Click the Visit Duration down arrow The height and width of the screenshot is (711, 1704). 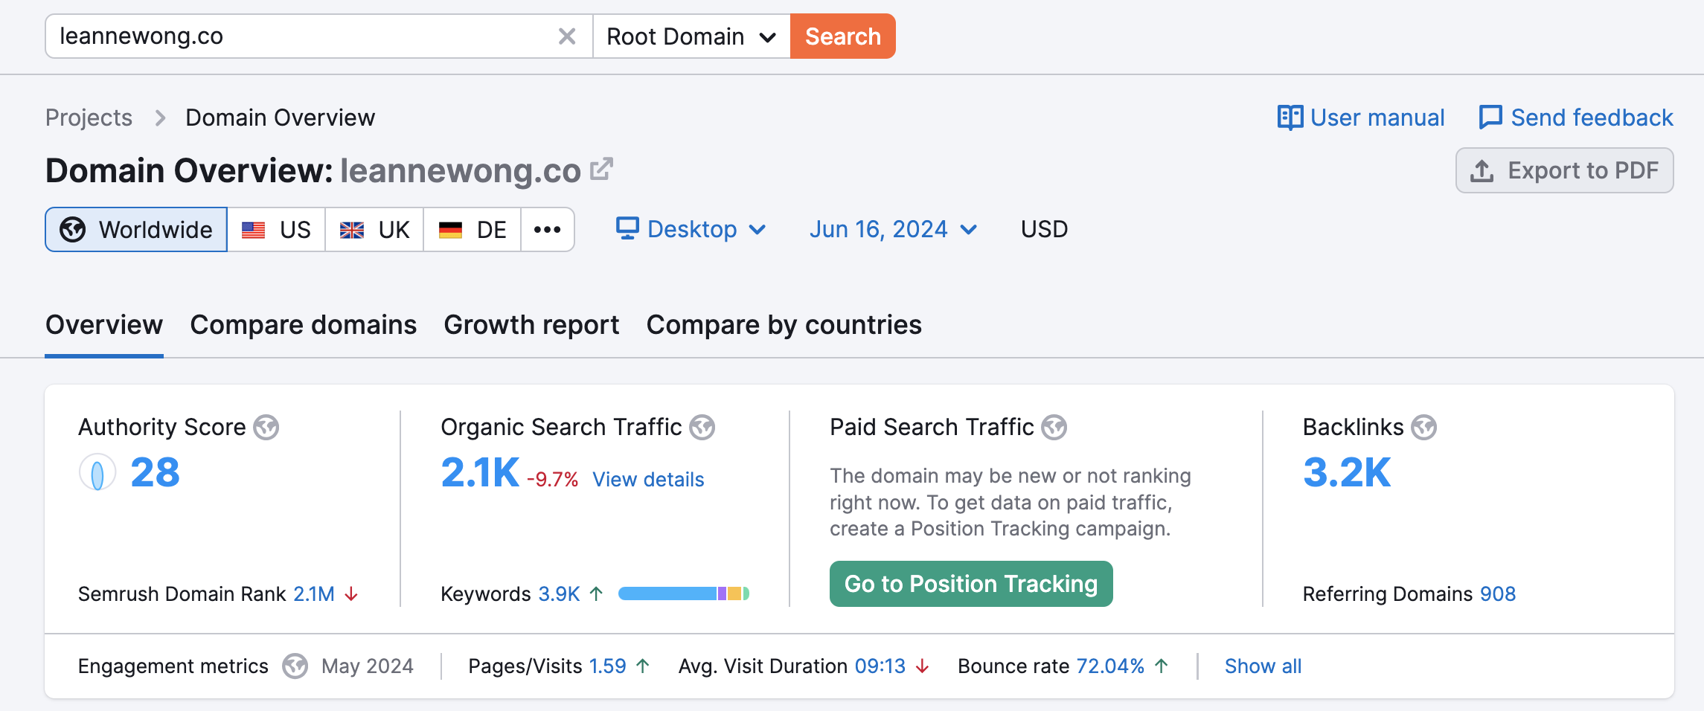(923, 666)
